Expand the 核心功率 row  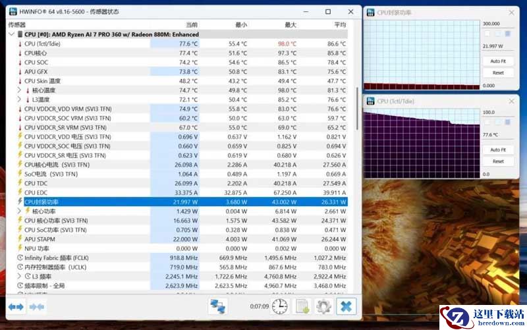(19, 211)
